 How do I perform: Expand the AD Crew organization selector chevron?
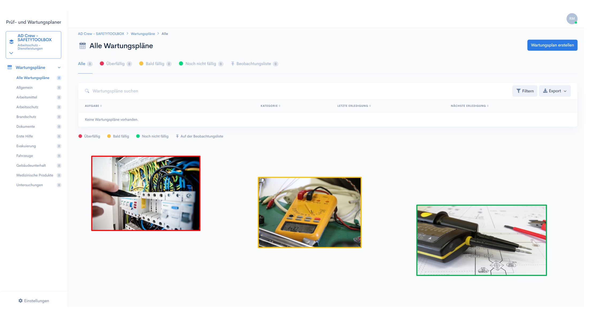pos(11,53)
